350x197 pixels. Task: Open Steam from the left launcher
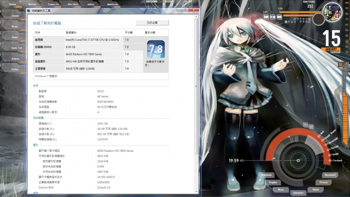(x=14, y=26)
